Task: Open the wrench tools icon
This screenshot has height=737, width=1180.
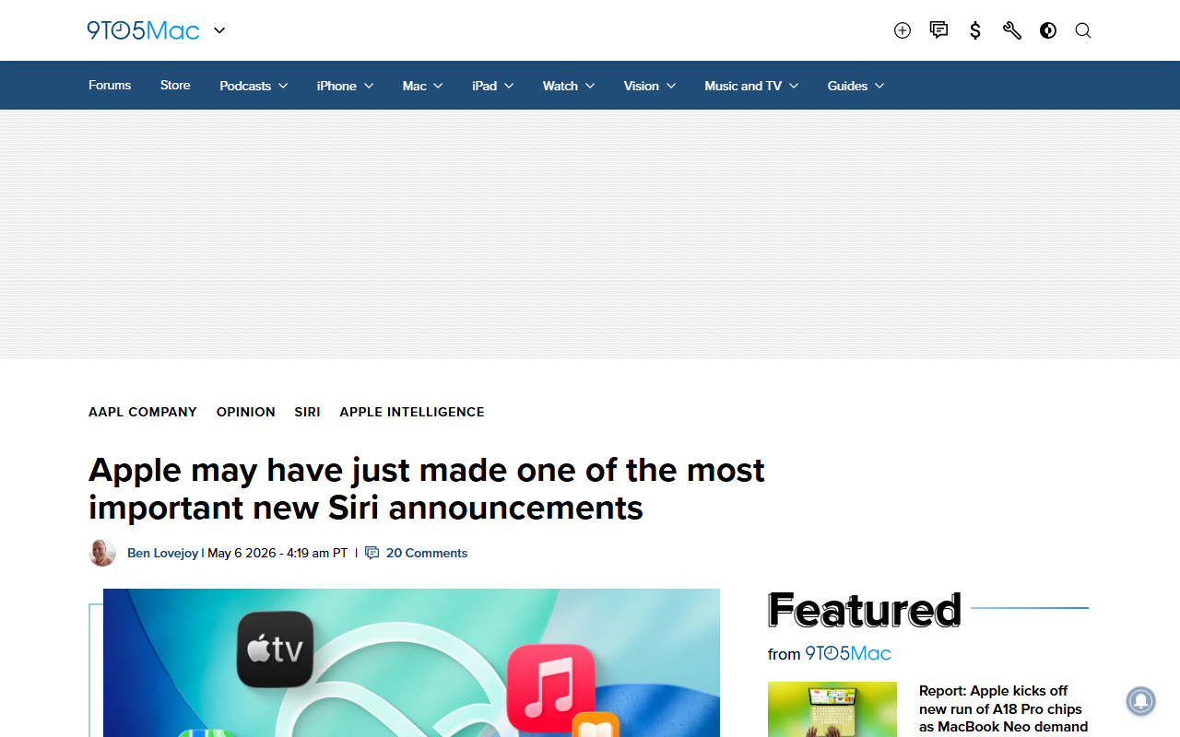Action: (x=1011, y=30)
